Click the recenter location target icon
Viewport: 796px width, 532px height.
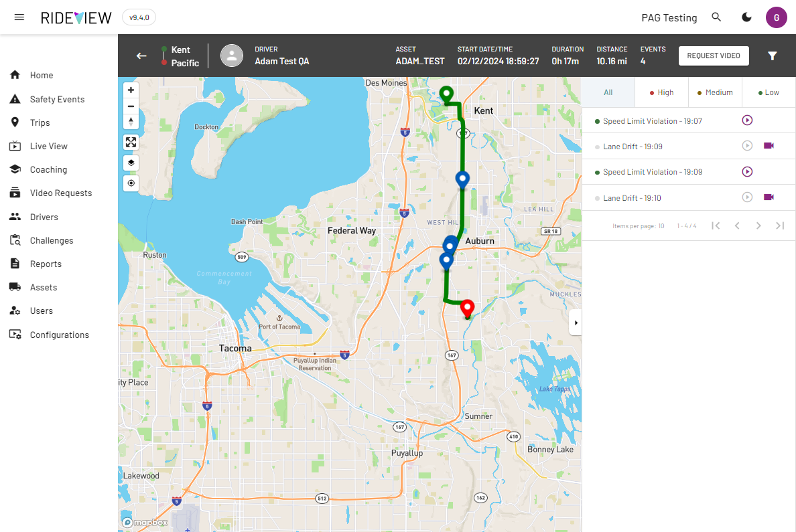click(131, 183)
